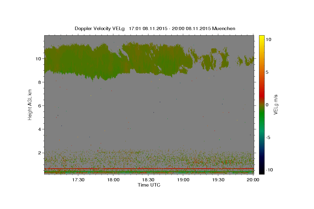Click colorbar tick label '-5'
This screenshot has width=314, height=209.
coord(267,137)
